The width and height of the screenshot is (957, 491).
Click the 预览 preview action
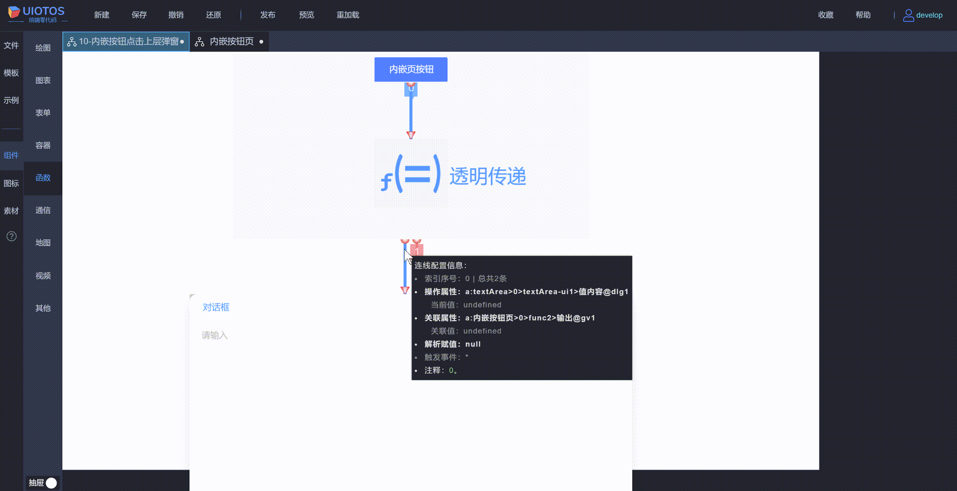coord(306,15)
